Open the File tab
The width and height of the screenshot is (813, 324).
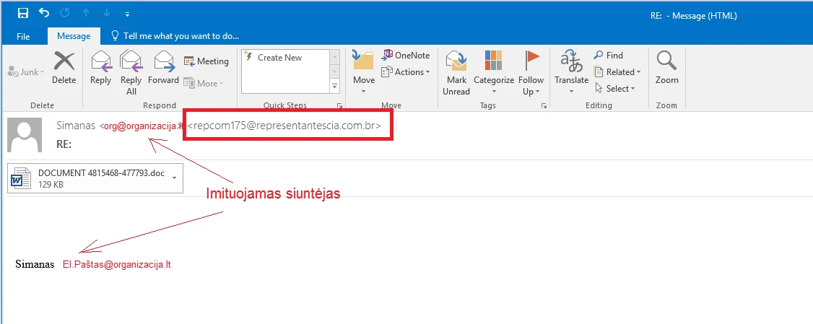(x=23, y=36)
